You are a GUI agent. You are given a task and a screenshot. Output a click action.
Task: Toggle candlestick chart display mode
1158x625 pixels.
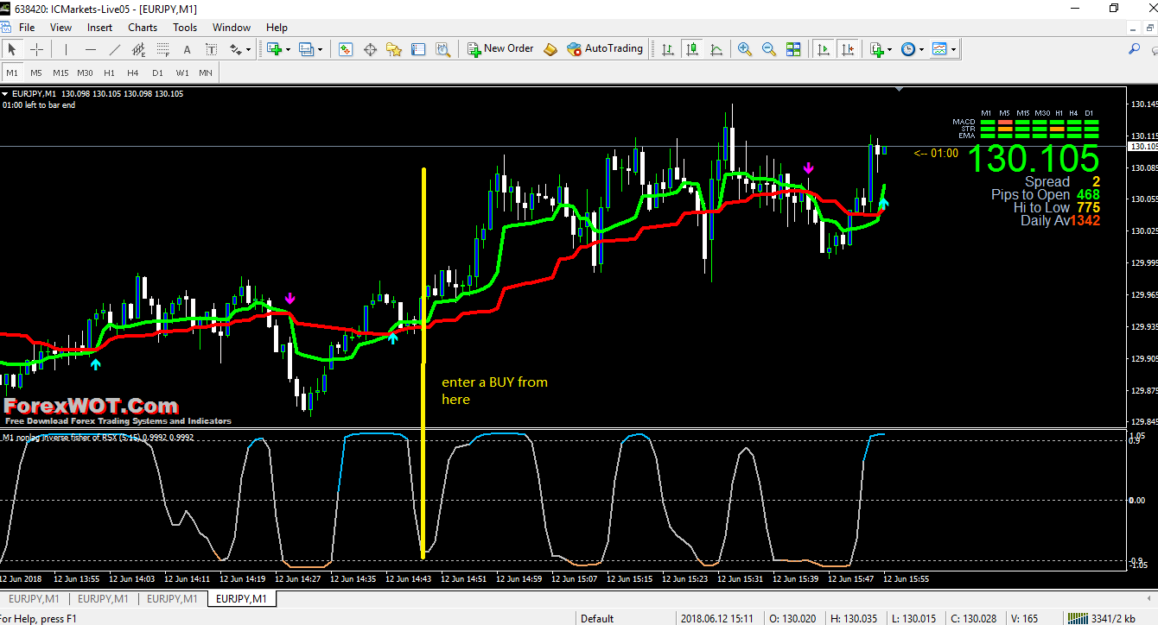click(691, 49)
